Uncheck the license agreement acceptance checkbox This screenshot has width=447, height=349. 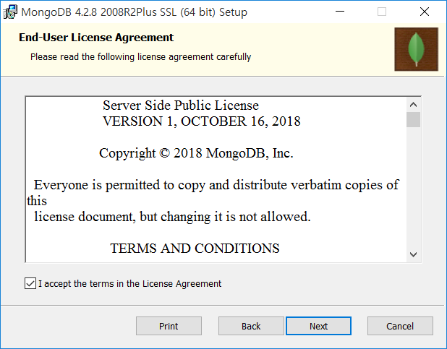tap(30, 283)
